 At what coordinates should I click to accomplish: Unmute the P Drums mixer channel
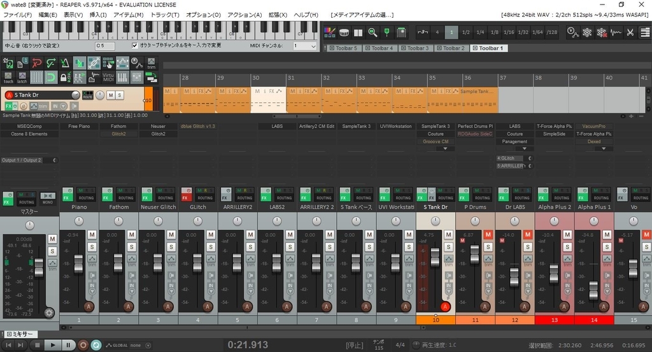click(488, 234)
